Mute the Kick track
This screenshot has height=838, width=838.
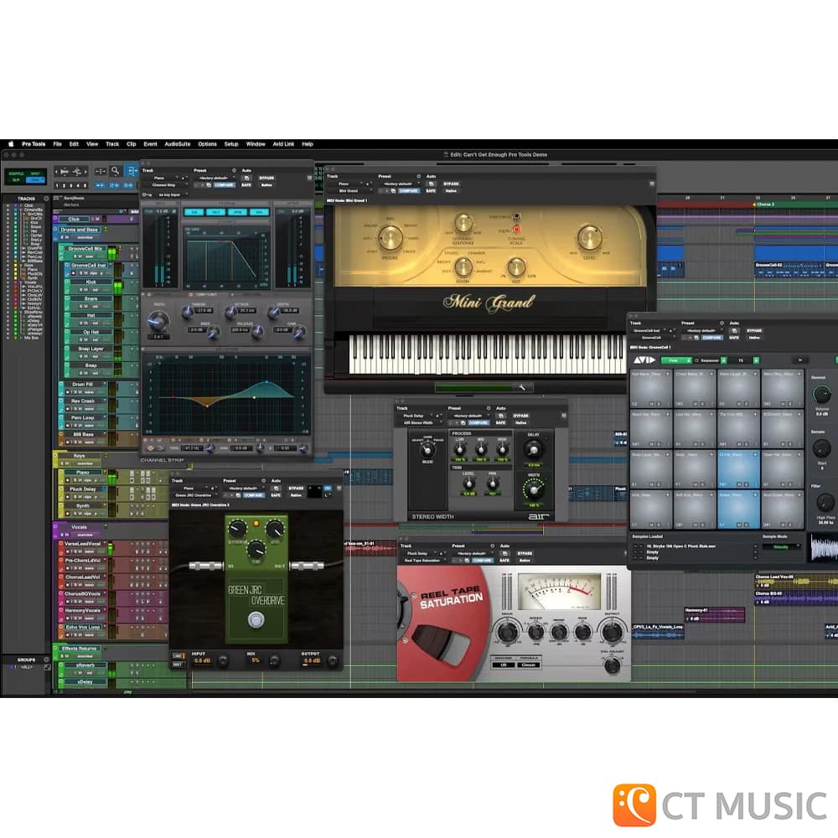point(86,289)
